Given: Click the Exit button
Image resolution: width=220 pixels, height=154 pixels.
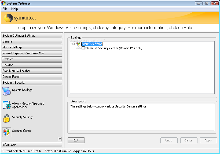Looking at the screenshot, I should click(x=76, y=140).
